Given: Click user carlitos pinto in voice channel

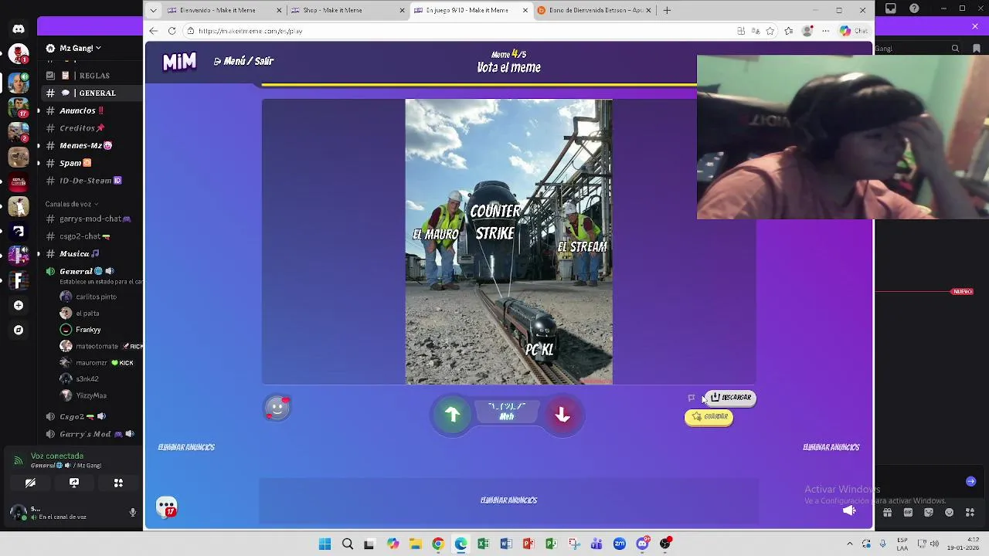Looking at the screenshot, I should [97, 297].
